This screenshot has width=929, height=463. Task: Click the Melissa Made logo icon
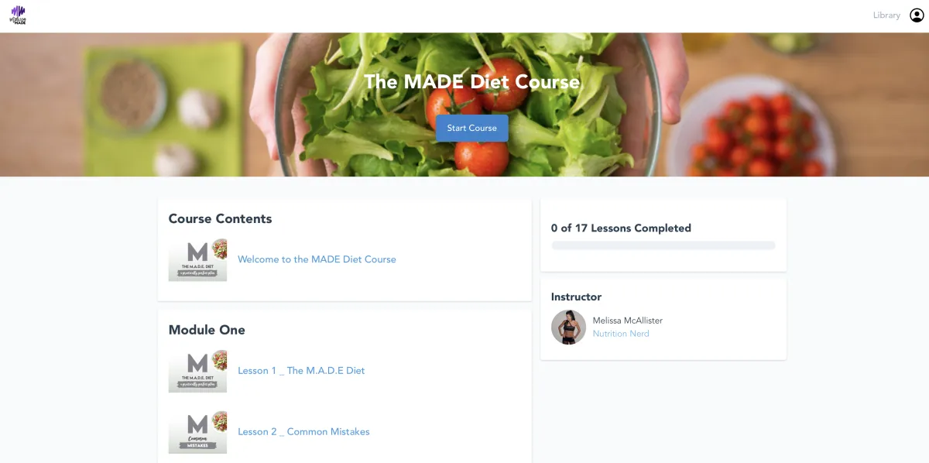(18, 15)
